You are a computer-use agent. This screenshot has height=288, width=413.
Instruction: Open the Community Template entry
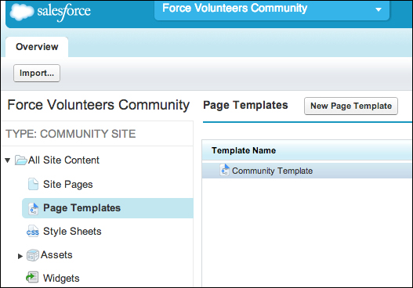(x=272, y=171)
